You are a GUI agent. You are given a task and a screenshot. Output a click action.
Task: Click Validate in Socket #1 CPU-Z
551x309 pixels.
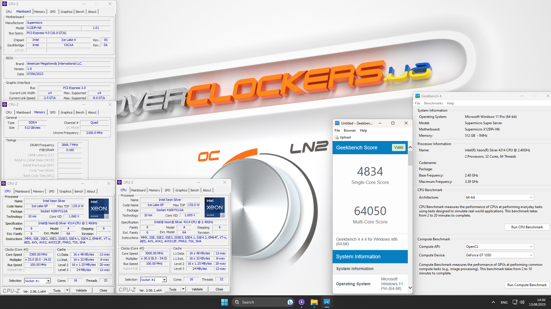click(81, 290)
